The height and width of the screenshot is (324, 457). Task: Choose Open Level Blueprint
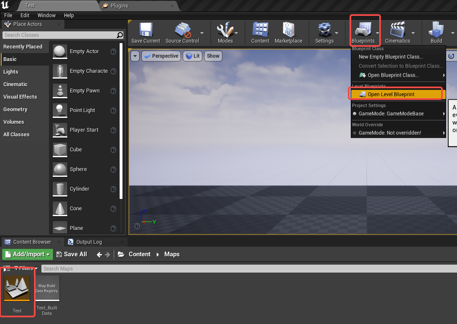click(398, 94)
